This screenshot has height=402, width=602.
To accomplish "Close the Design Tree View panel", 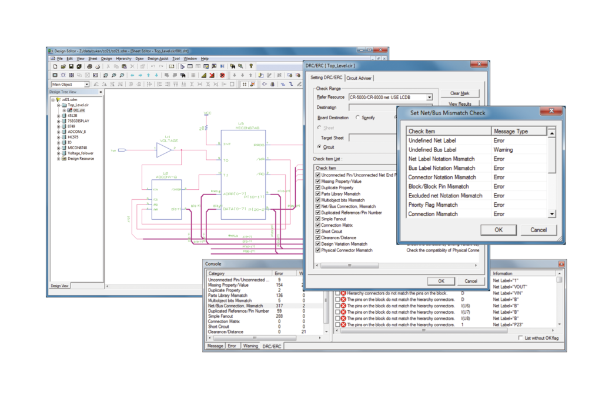I will (x=101, y=92).
